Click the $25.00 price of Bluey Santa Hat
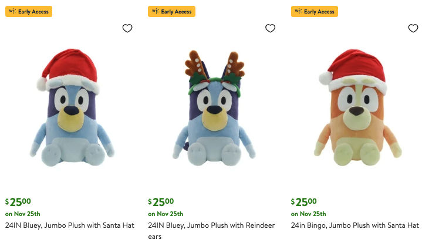The image size is (422, 246). [18, 202]
